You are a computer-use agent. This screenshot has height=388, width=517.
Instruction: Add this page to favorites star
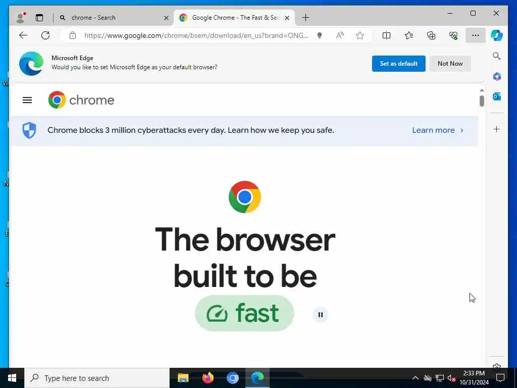[x=360, y=35]
